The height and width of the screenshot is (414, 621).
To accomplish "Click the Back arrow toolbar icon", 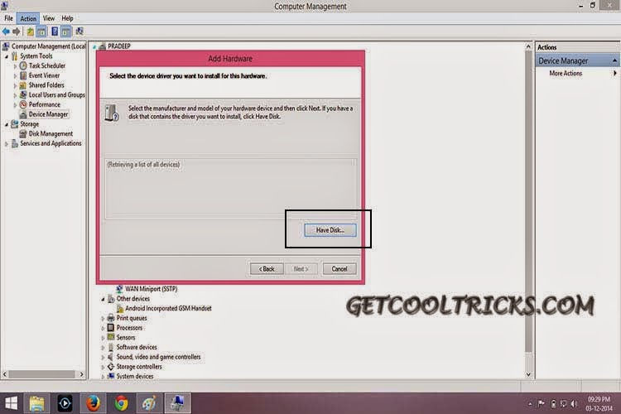I will tap(6, 31).
